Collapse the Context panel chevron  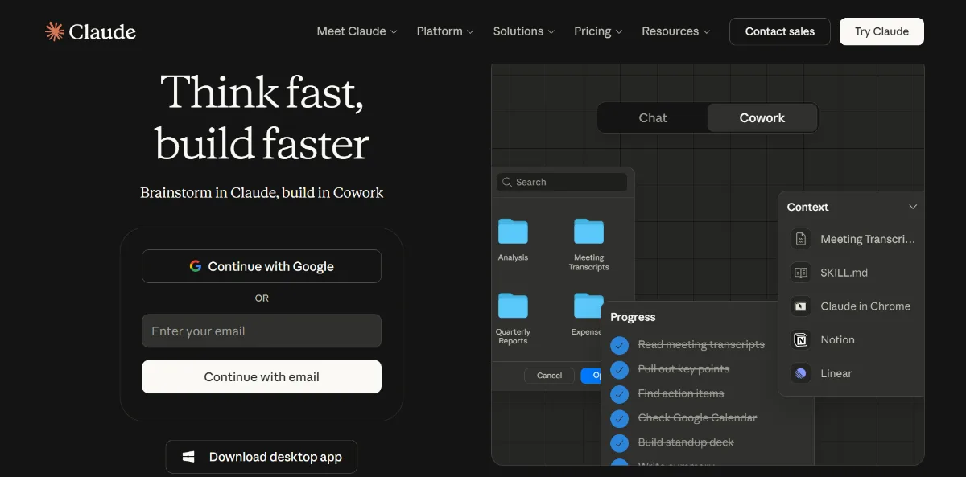pyautogui.click(x=913, y=207)
